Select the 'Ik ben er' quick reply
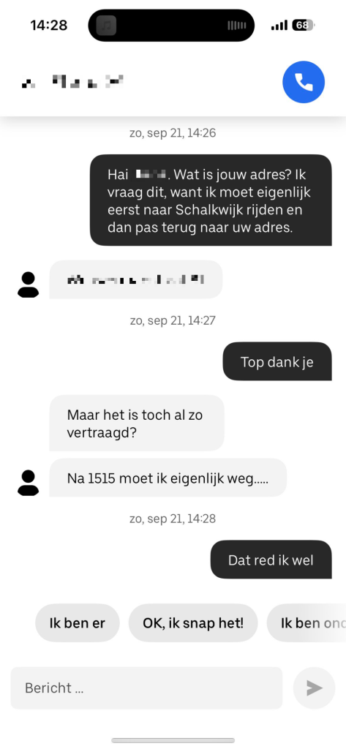The height and width of the screenshot is (749, 346). coord(78,623)
